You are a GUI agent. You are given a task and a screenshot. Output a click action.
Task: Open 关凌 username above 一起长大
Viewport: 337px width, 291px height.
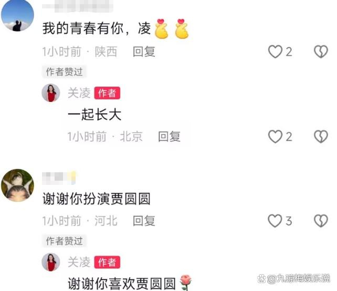79,93
